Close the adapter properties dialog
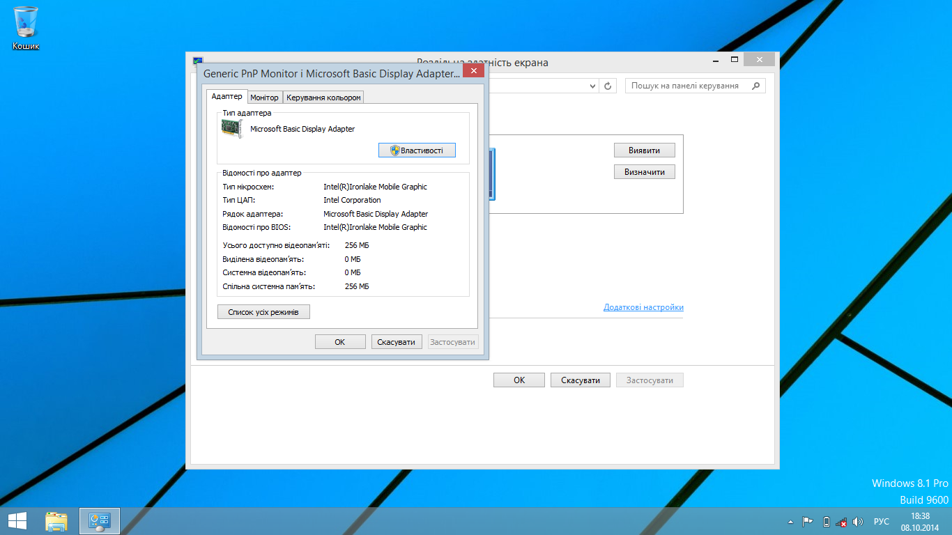This screenshot has width=952, height=535. (x=473, y=71)
